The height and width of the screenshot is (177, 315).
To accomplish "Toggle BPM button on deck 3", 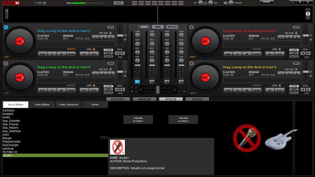I will click(111, 63).
